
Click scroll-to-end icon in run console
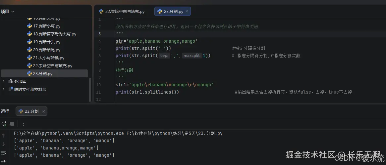[x=3, y=161]
